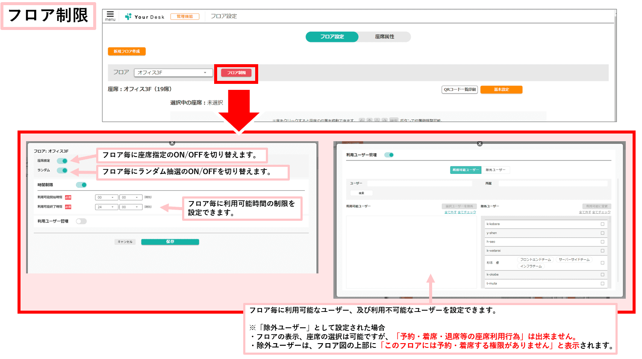
Task: Select the 除外ユーザー tab
Action: click(x=495, y=170)
